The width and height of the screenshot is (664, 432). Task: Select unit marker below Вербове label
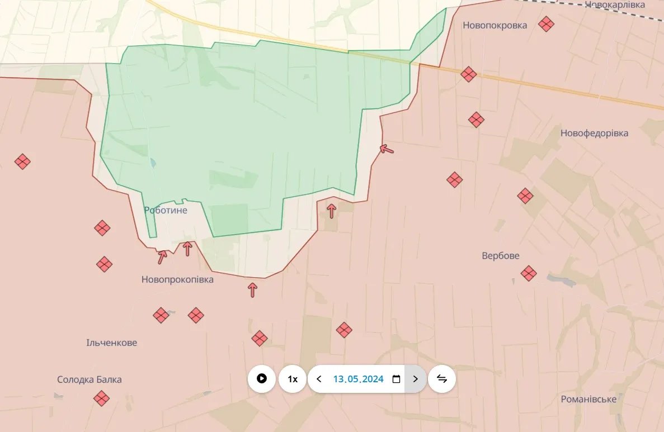pos(529,273)
